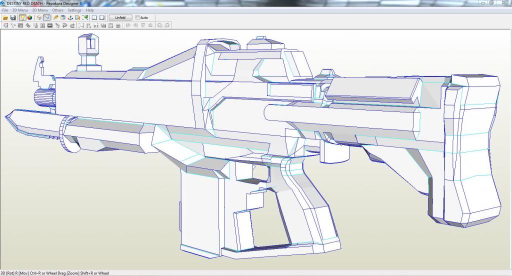512x276 pixels.
Task: Open the Help menu
Action: point(90,10)
